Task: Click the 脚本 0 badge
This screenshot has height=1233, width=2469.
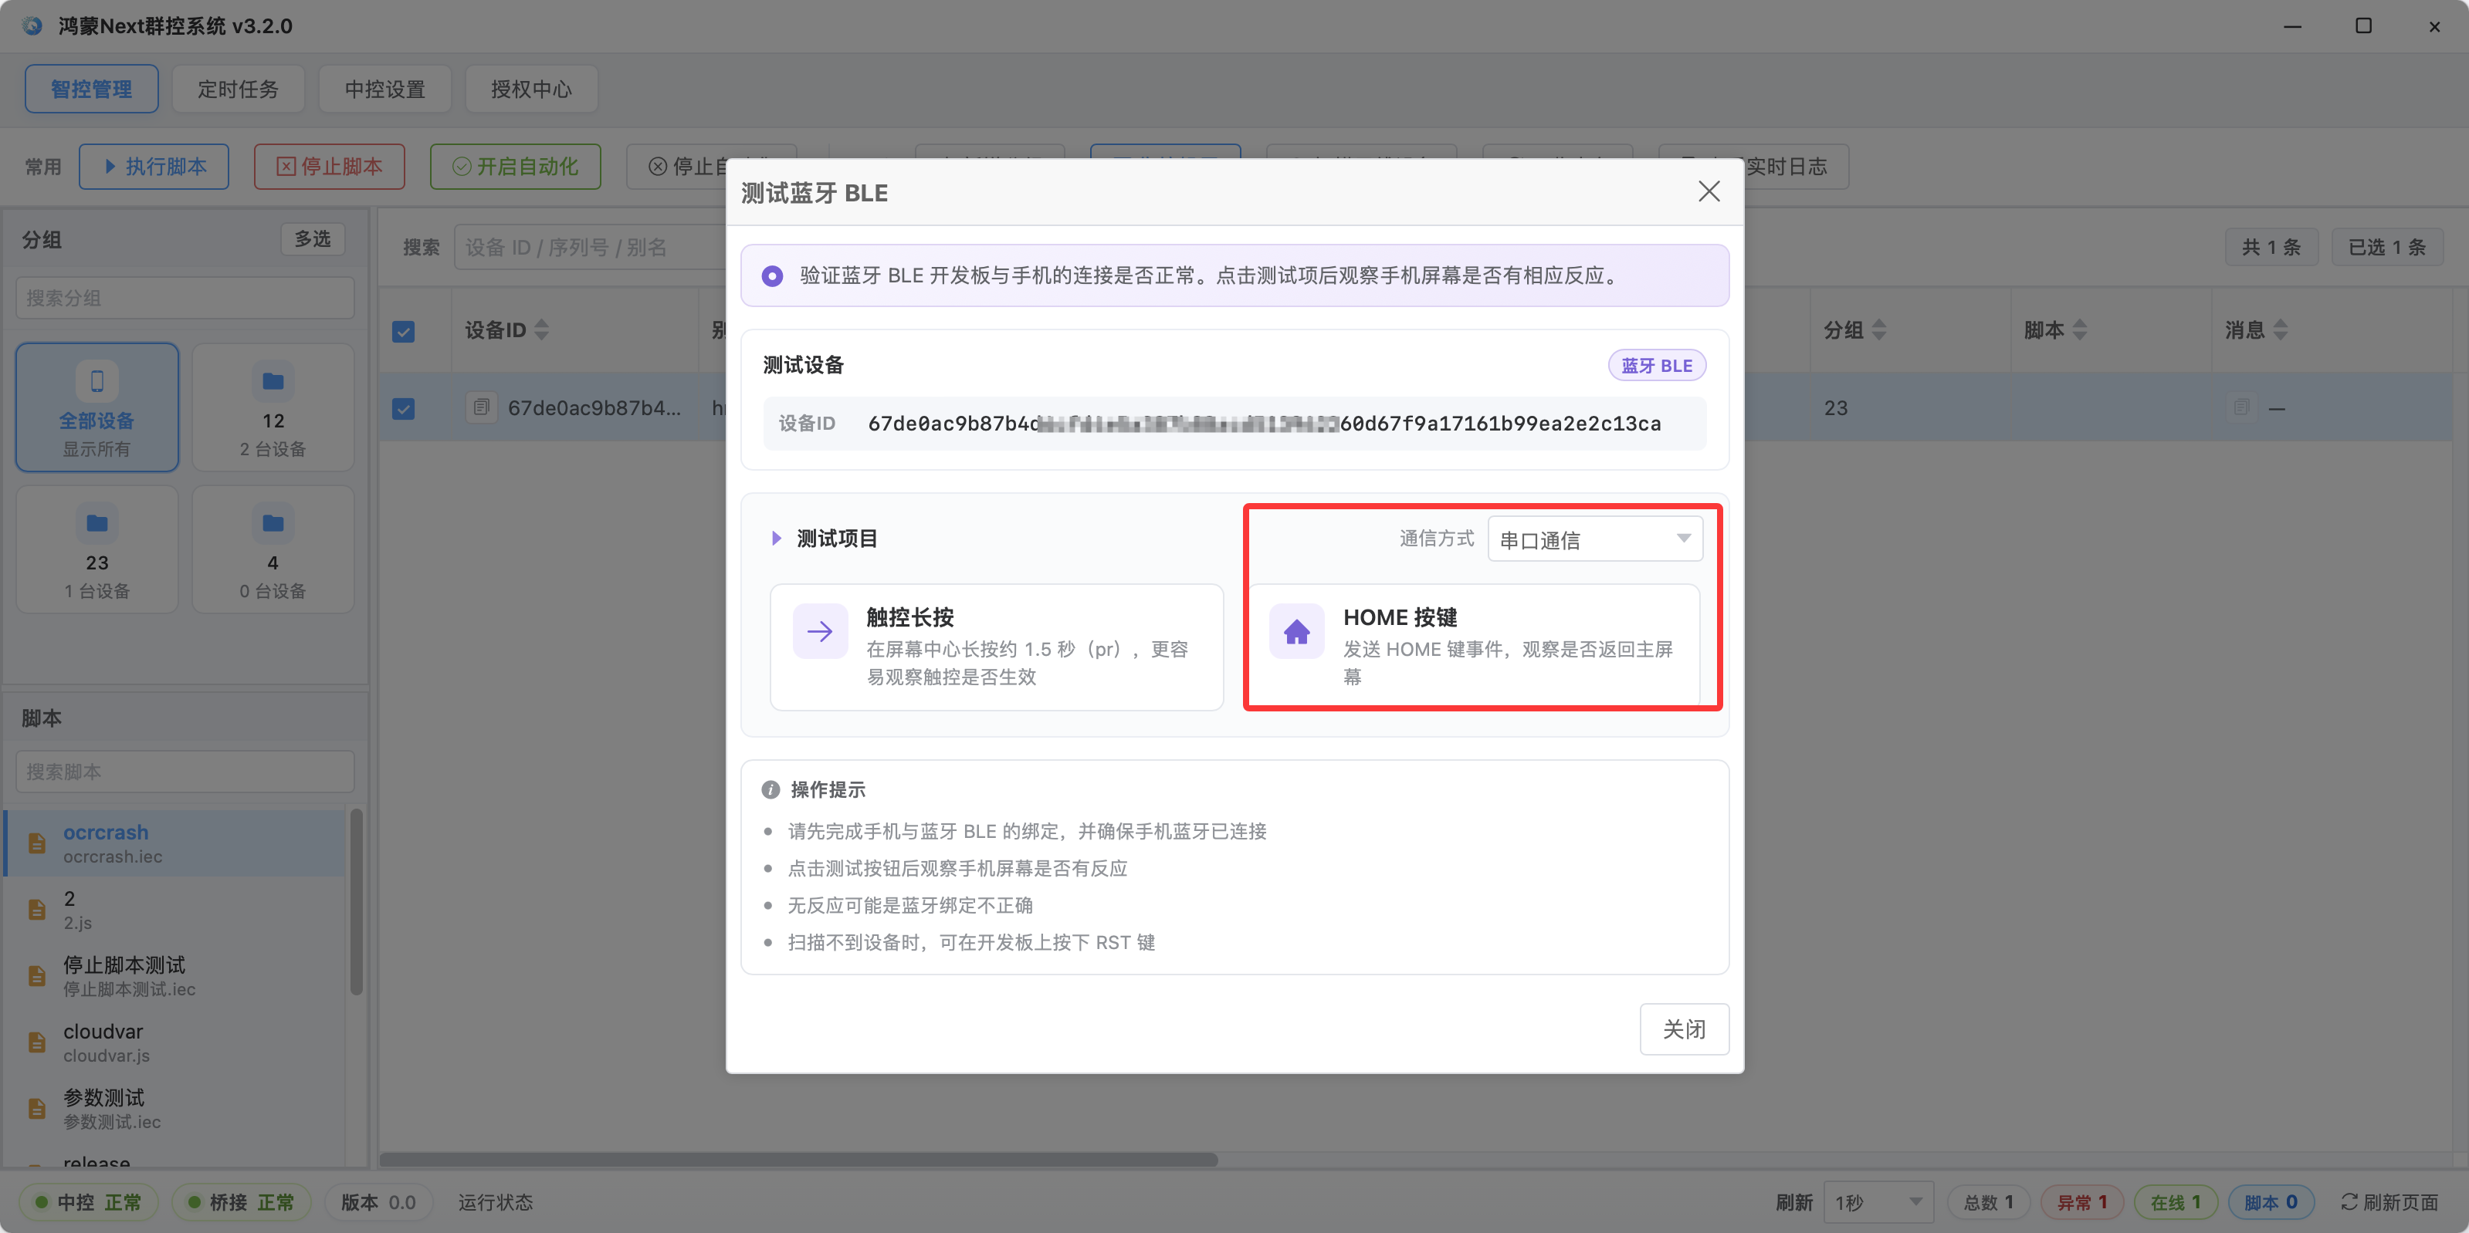Action: pos(2271,1202)
